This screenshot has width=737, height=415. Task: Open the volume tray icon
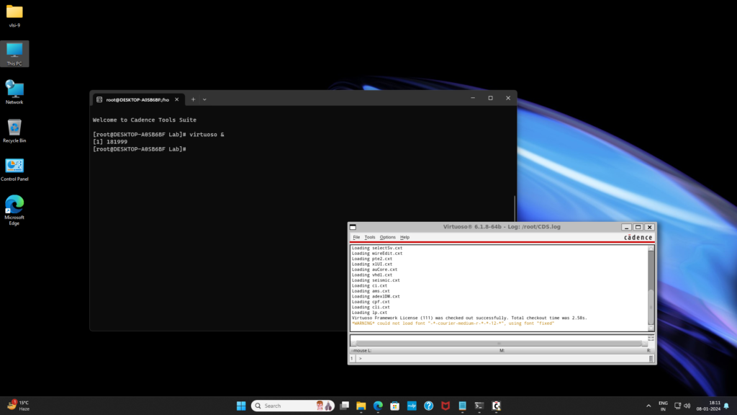687,406
